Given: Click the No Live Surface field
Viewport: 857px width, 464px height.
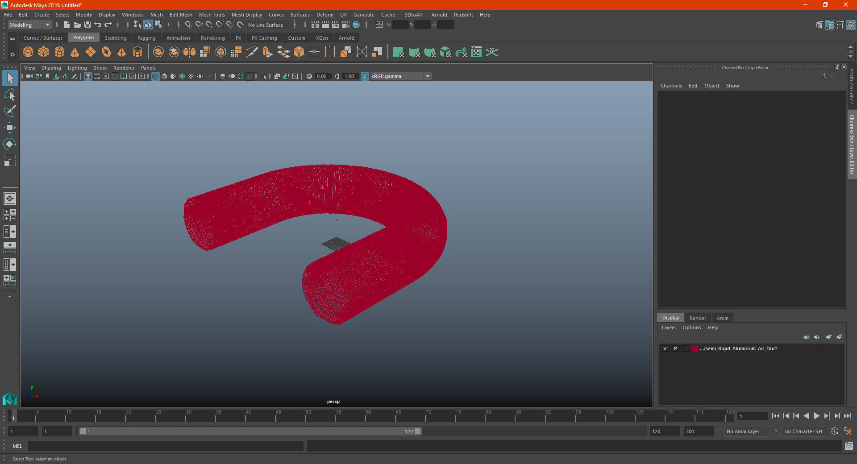Looking at the screenshot, I should (268, 25).
